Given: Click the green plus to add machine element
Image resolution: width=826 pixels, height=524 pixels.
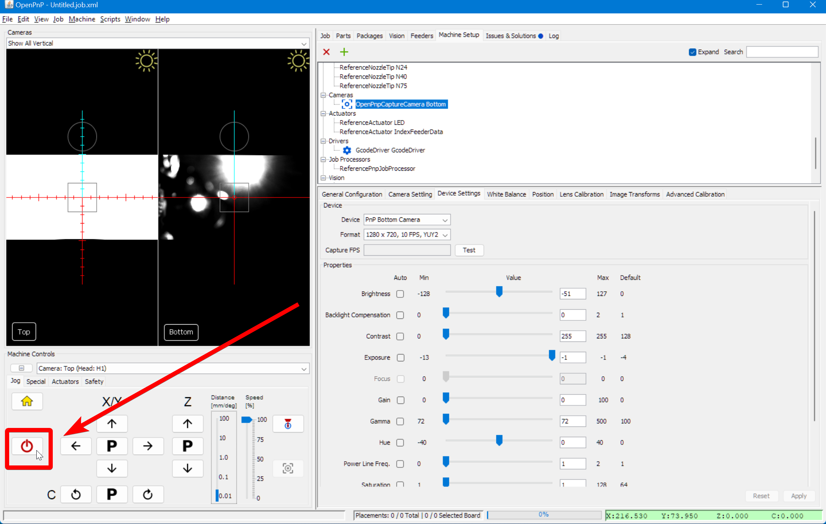Looking at the screenshot, I should click(343, 52).
